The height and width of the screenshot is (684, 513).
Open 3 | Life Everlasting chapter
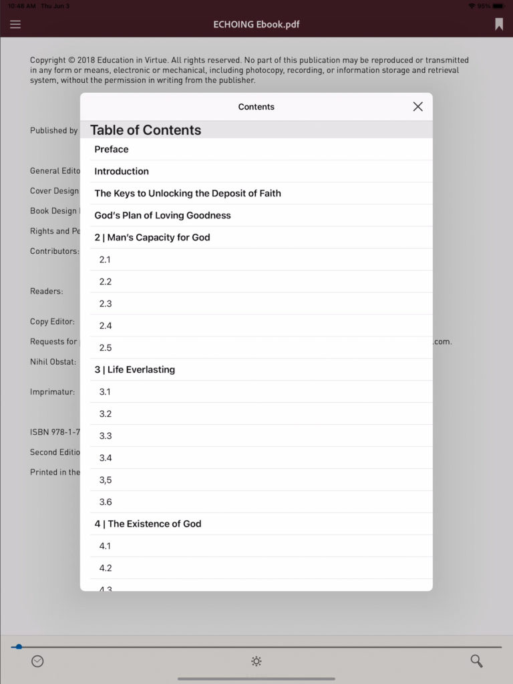point(135,369)
